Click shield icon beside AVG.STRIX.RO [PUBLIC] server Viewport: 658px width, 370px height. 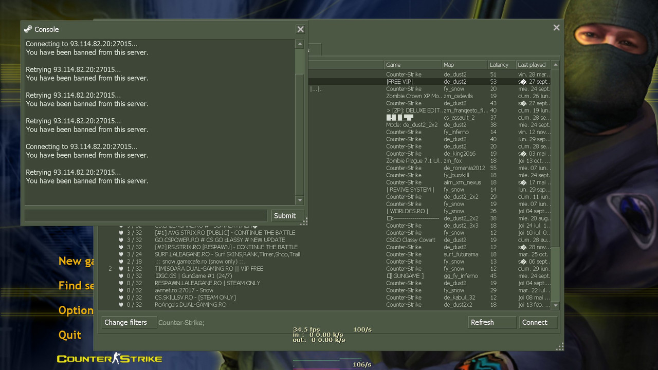[121, 233]
